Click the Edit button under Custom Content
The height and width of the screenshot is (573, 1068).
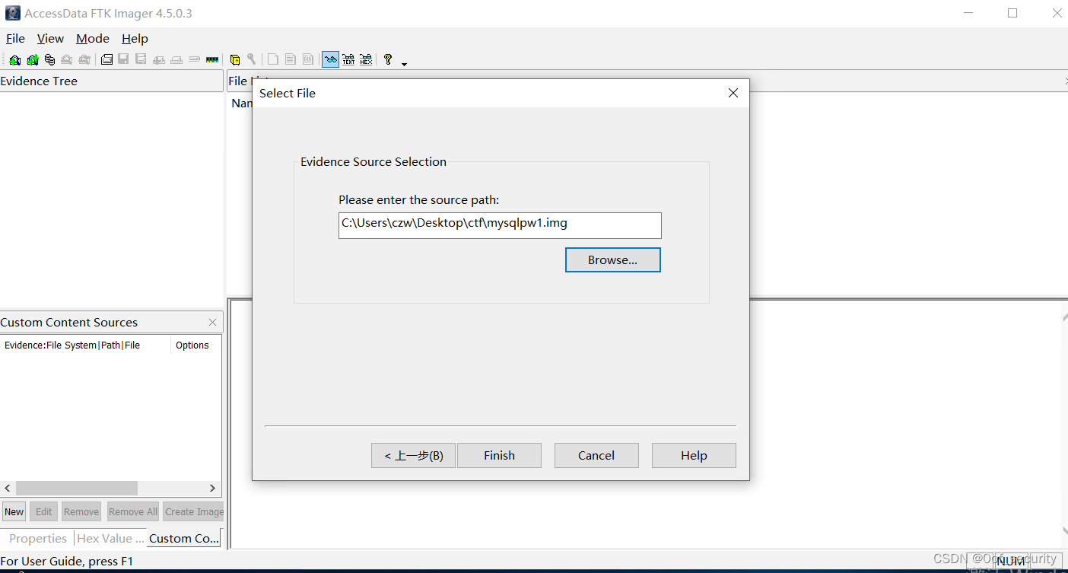(x=44, y=511)
